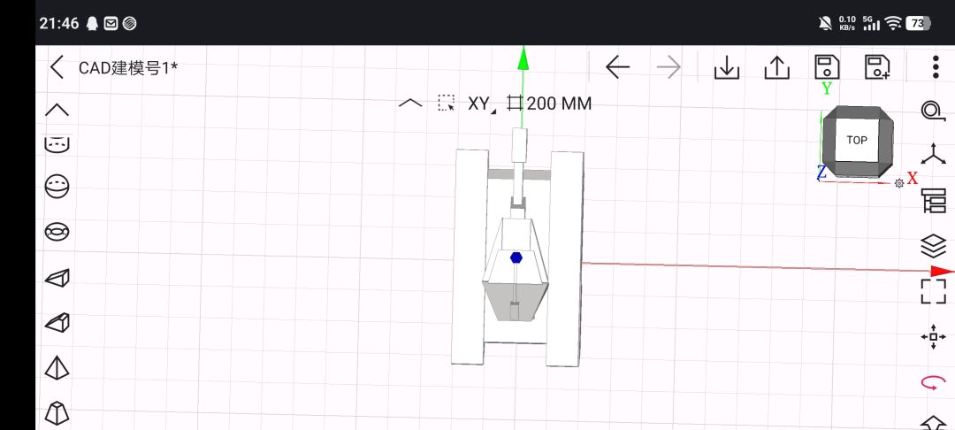
Task: Tap the blue hexagon pivot handle
Action: [x=516, y=257]
